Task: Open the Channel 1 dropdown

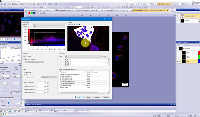Action: (x=49, y=24)
